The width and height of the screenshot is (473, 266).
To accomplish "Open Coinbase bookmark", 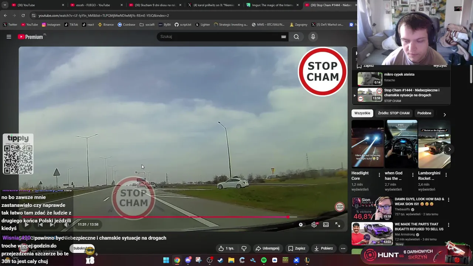I will [126, 25].
